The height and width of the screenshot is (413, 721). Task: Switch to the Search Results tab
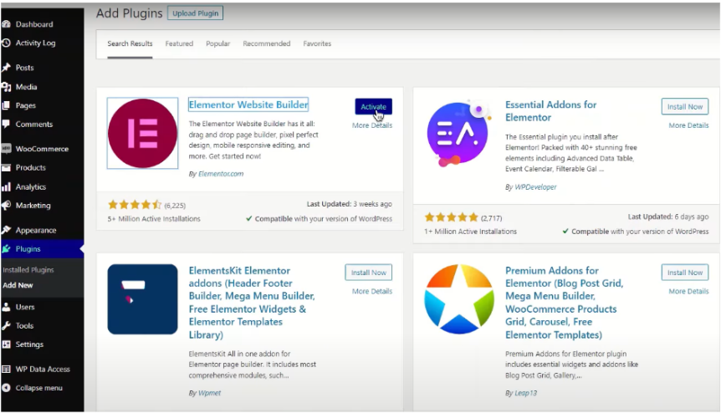130,43
